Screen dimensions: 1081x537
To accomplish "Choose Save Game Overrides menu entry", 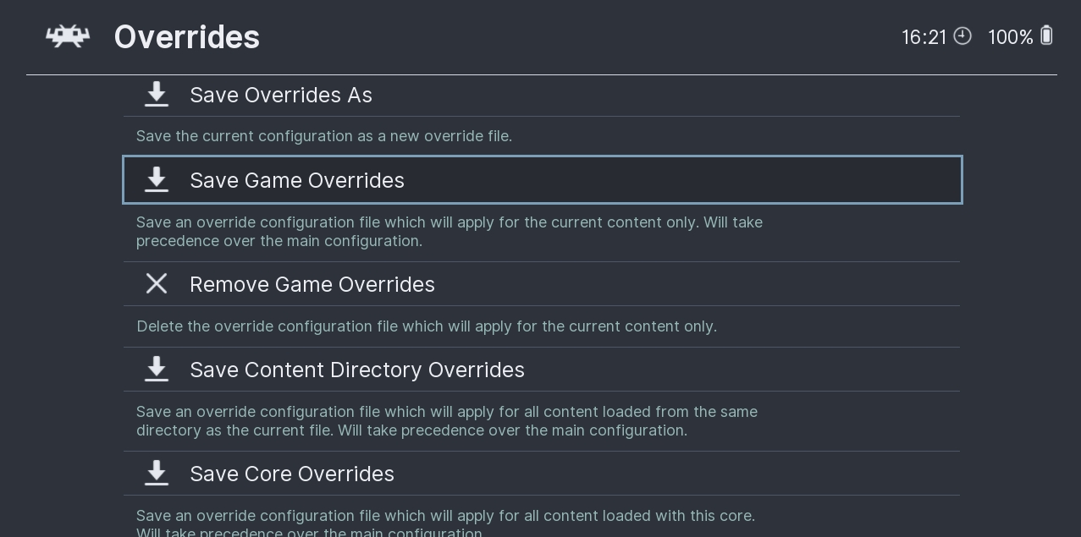I will point(297,180).
